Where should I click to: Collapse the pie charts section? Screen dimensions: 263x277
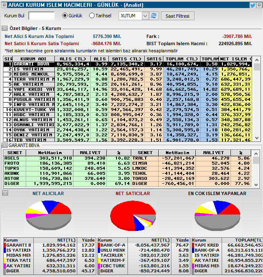click(5, 193)
